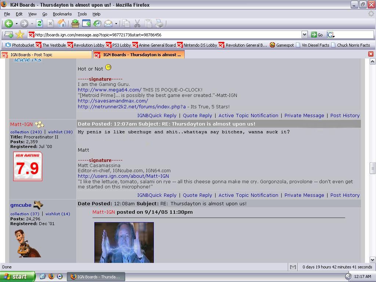Open the View menu
This screenshot has width=376, height=282.
[32, 14]
